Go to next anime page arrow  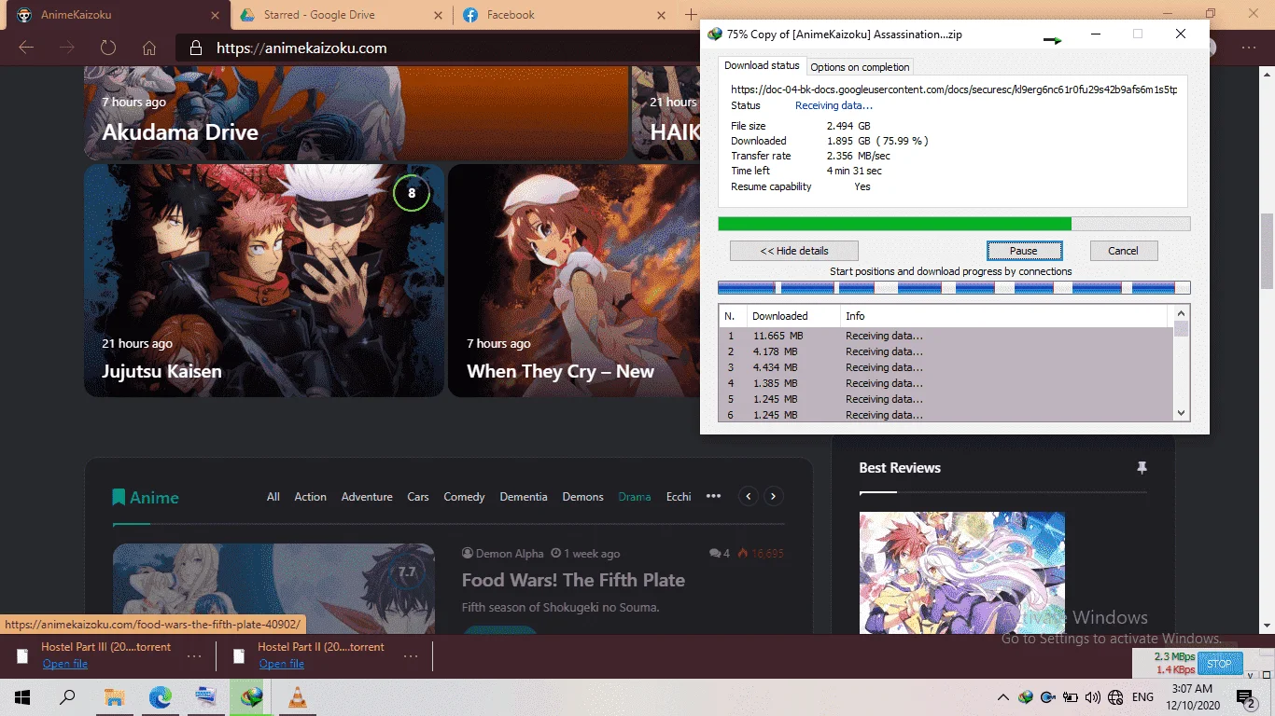pos(773,497)
